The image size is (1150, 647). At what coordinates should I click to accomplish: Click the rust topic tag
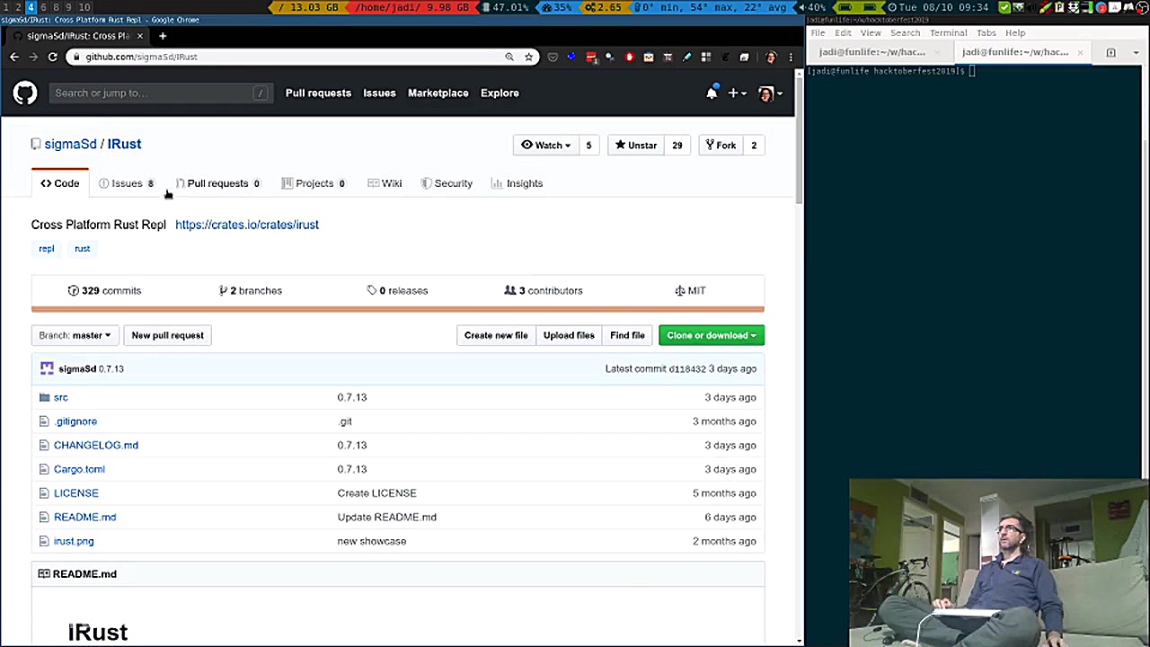(x=83, y=249)
